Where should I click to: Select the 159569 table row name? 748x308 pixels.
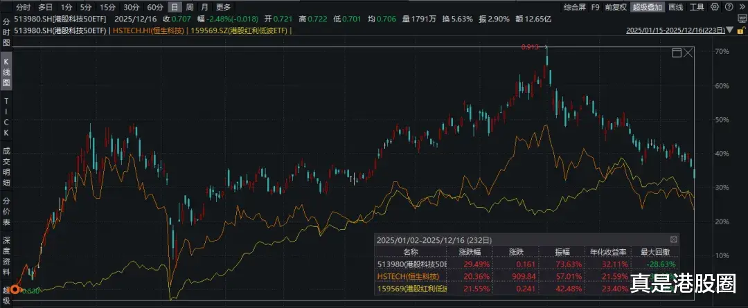coord(412,289)
